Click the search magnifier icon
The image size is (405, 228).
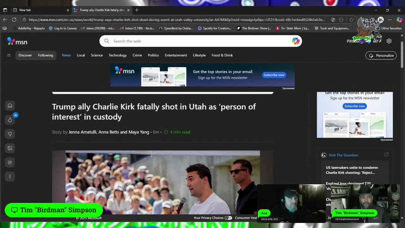click(107, 41)
